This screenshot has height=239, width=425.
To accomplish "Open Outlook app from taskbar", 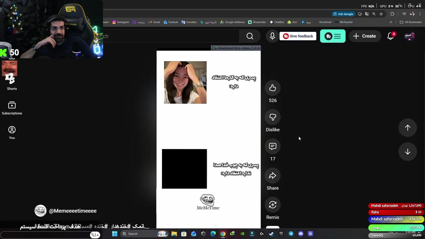I will click(x=194, y=234).
